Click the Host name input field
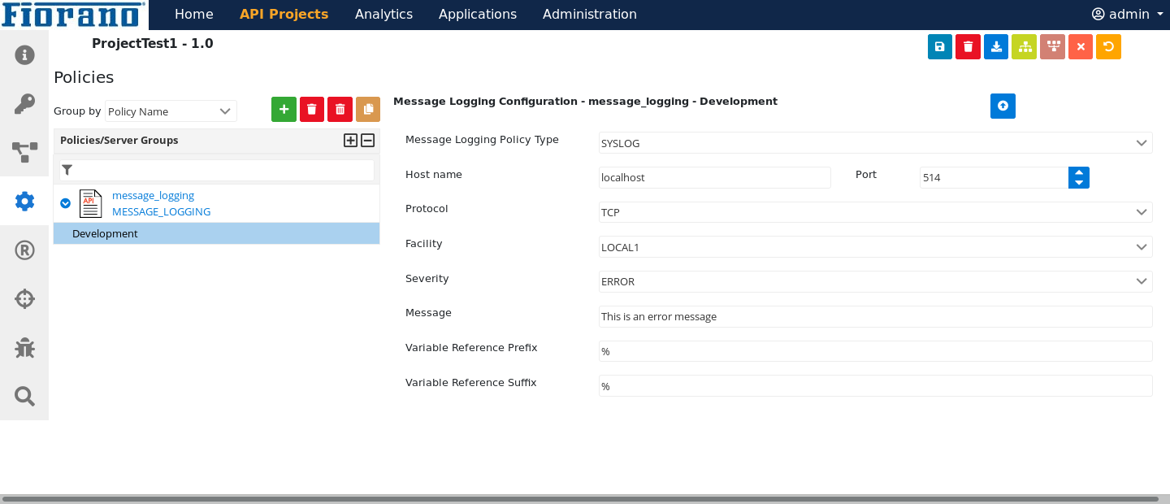 click(x=714, y=177)
